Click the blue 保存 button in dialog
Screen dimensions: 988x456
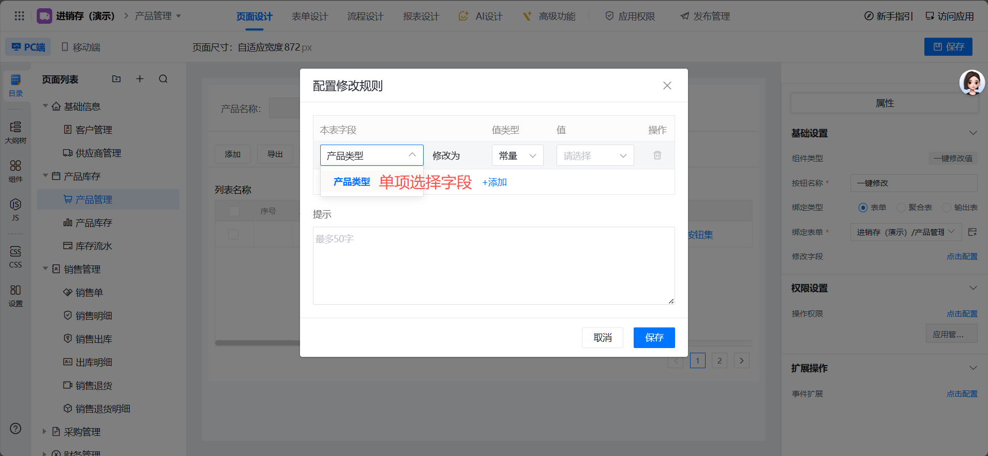pyautogui.click(x=654, y=338)
